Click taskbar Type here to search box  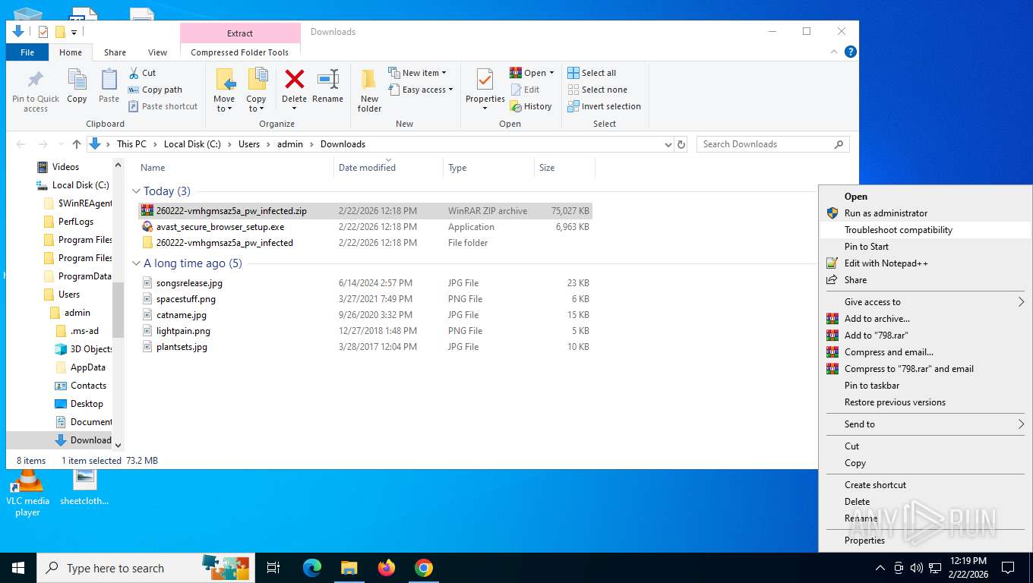(144, 568)
